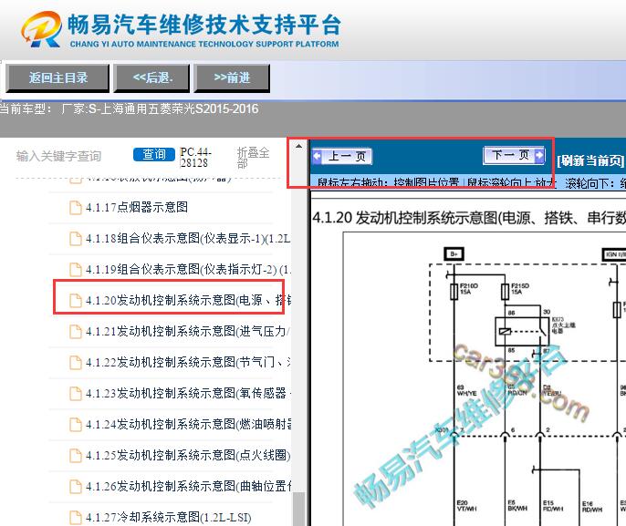Click the 畅易 platform logo icon
This screenshot has width=626, height=526.
click(41, 29)
